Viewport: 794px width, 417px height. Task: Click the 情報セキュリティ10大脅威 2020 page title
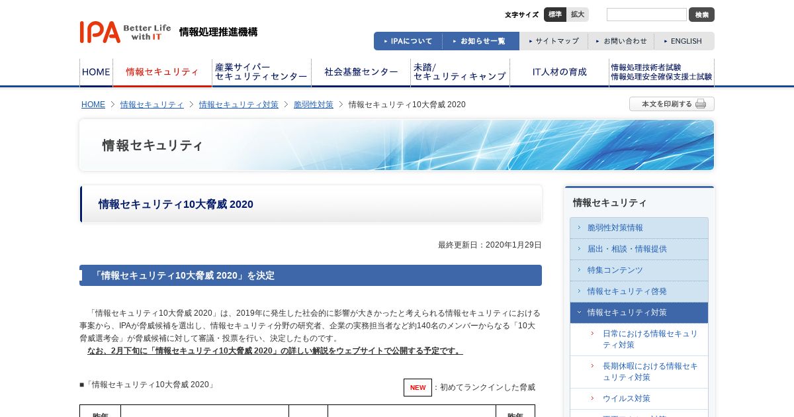[x=176, y=205]
